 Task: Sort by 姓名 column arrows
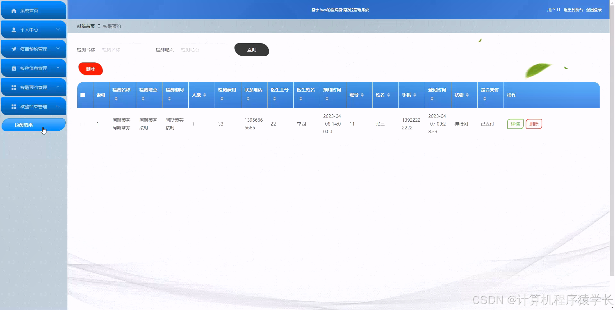(389, 95)
